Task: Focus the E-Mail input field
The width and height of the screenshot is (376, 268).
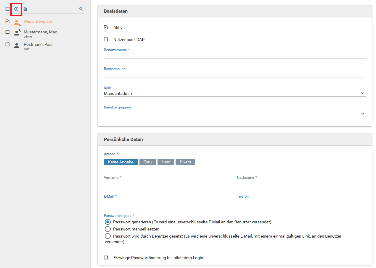Action: (x=168, y=202)
